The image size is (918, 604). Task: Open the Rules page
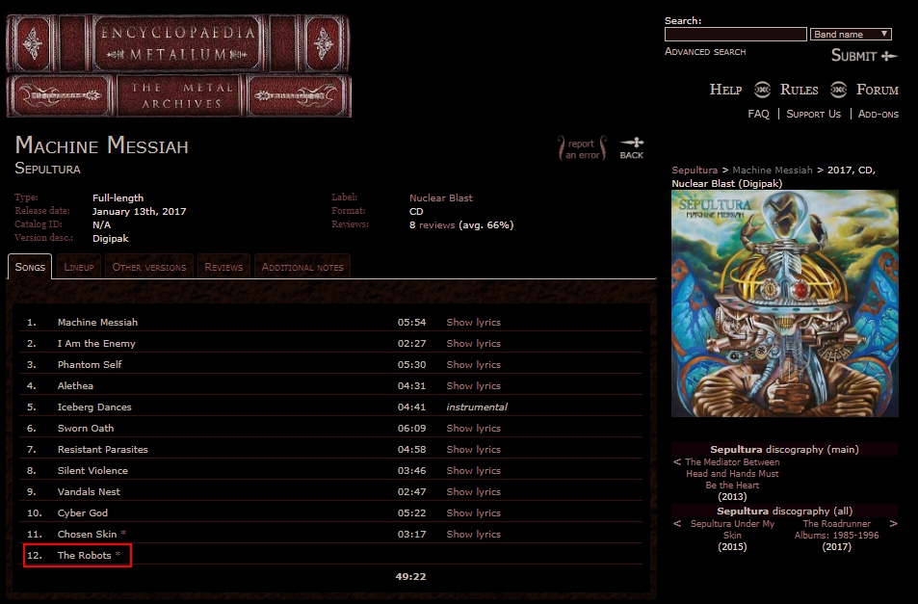pos(799,90)
